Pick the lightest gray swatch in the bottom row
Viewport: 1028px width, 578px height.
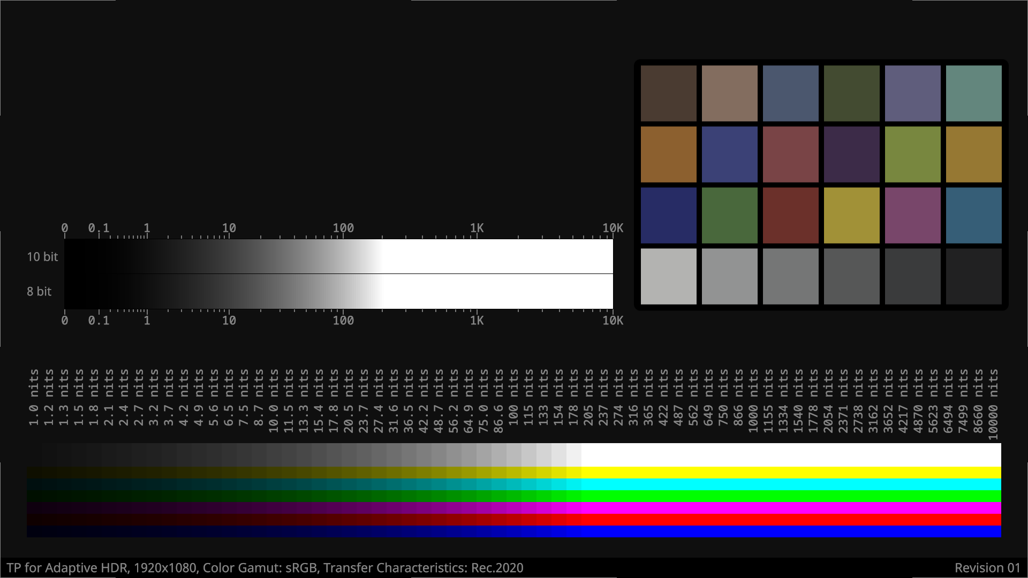[x=668, y=276]
